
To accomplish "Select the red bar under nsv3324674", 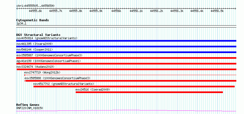I will 126,69.
